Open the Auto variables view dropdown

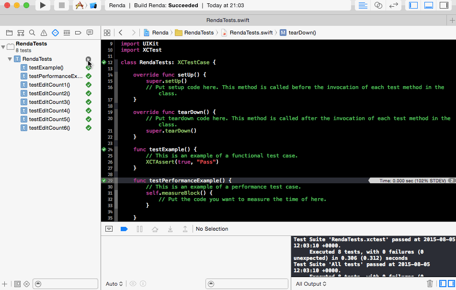(x=114, y=284)
